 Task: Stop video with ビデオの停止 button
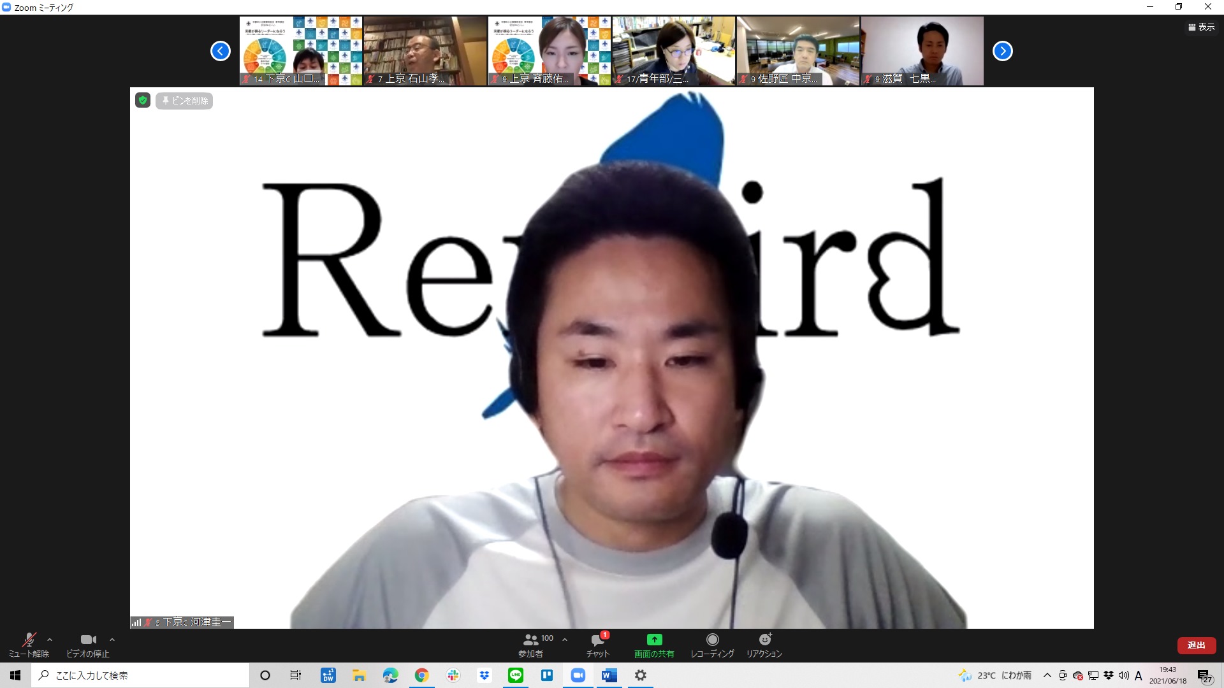coord(88,645)
